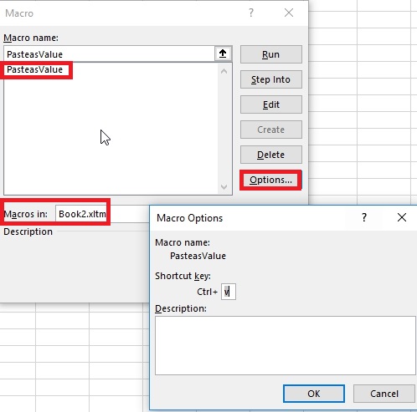Run the PasteasValue macro
Viewport: 417px width, 412px height.
pos(271,54)
